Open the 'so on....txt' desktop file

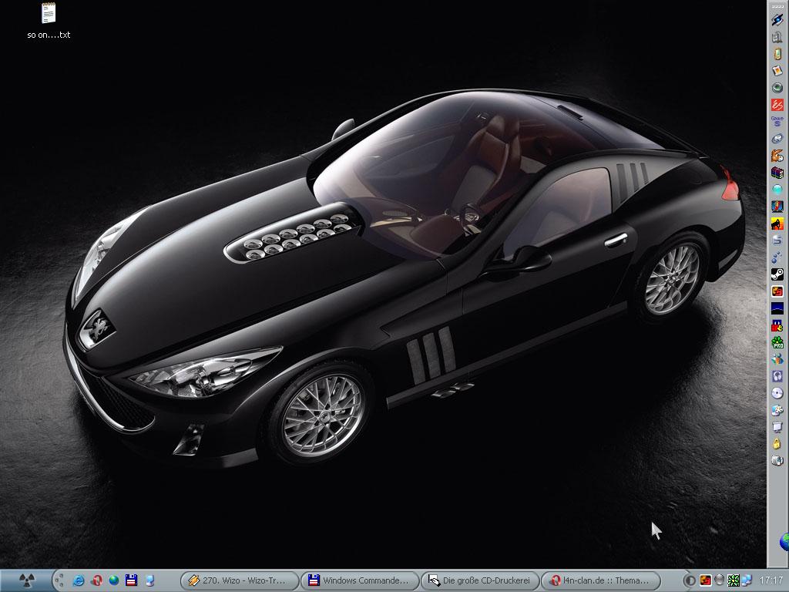coord(48,19)
